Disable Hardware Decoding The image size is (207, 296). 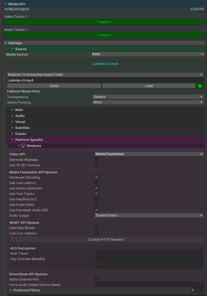pos(96,177)
